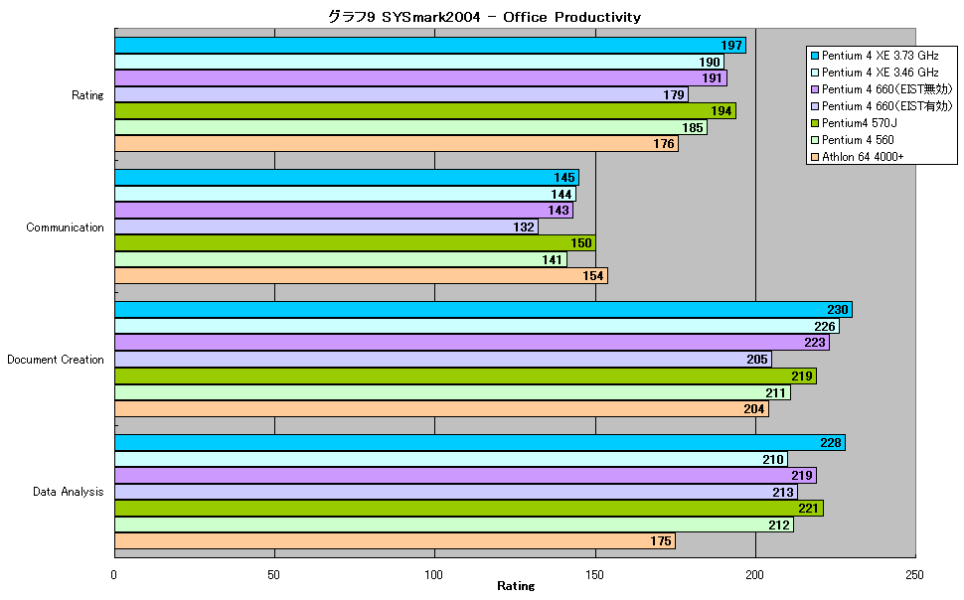Image resolution: width=964 pixels, height=600 pixels.
Task: Click the 250 tick label on x-axis
Action: (x=914, y=575)
